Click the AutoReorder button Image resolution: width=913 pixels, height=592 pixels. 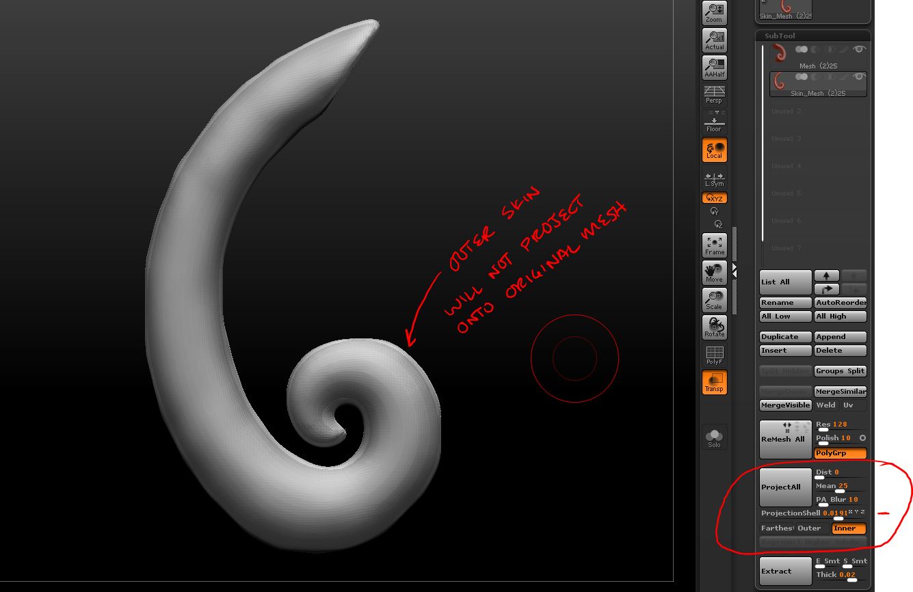point(841,302)
